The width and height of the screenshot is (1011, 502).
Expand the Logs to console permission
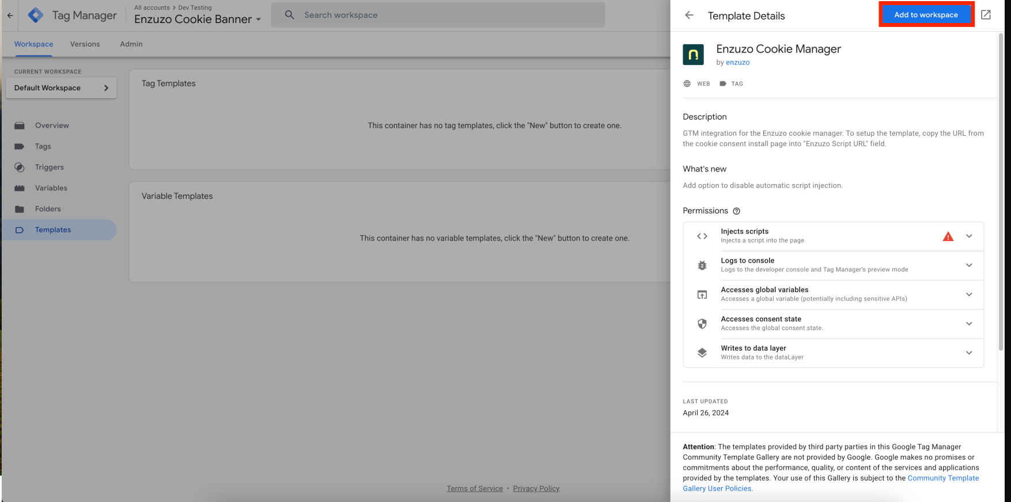tap(969, 265)
